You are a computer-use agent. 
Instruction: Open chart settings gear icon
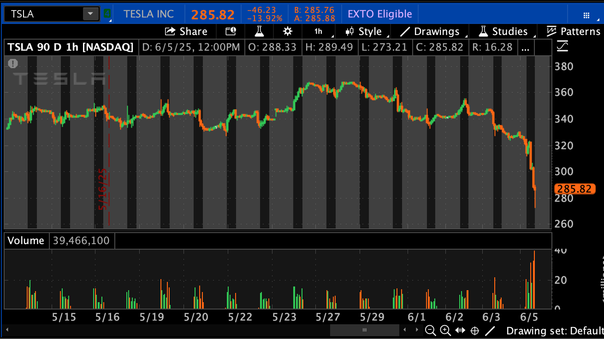point(288,31)
